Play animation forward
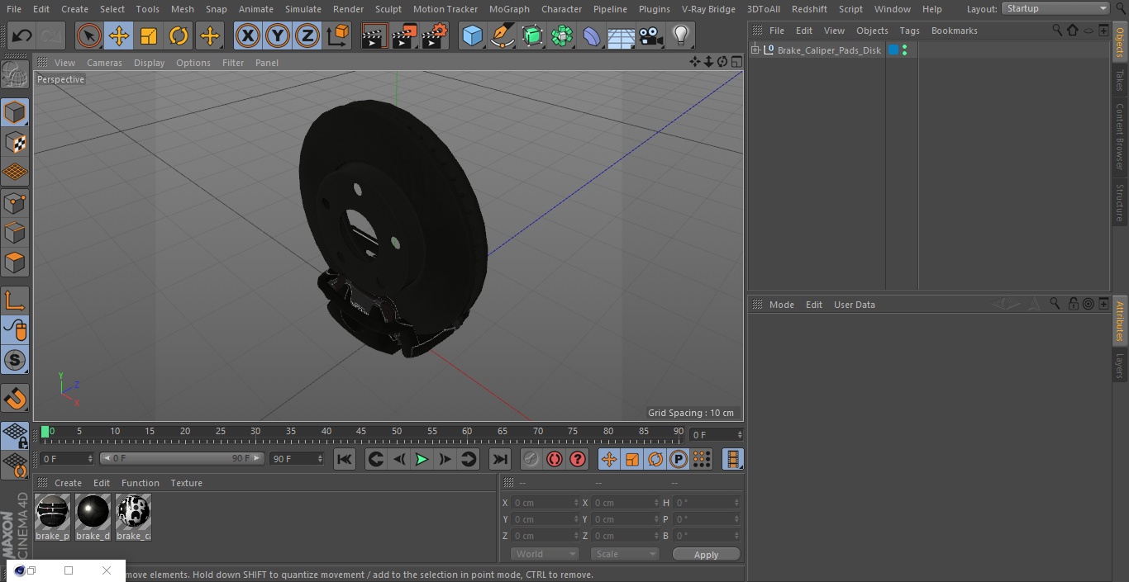Viewport: 1129px width, 582px height. coord(422,459)
